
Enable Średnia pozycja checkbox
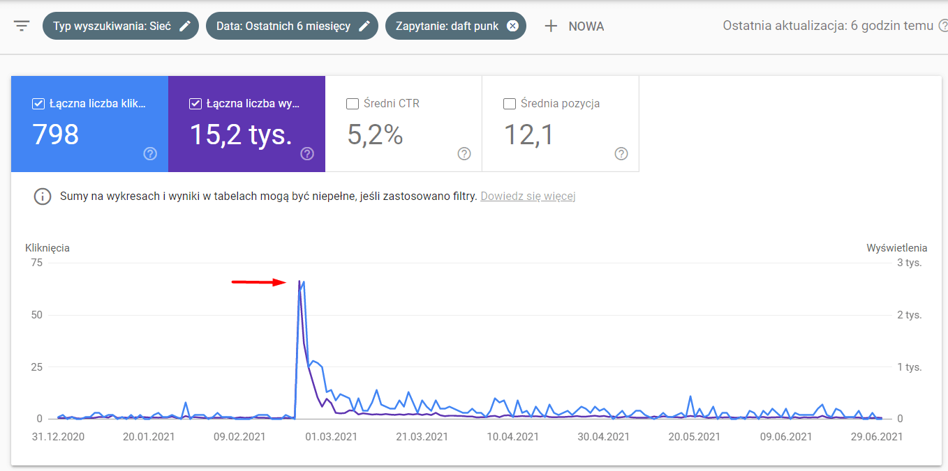(510, 104)
